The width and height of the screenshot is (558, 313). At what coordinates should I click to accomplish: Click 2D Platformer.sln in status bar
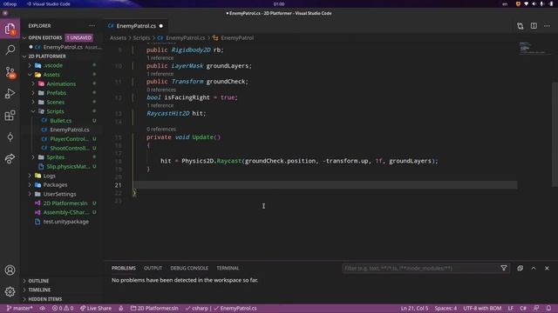154,308
